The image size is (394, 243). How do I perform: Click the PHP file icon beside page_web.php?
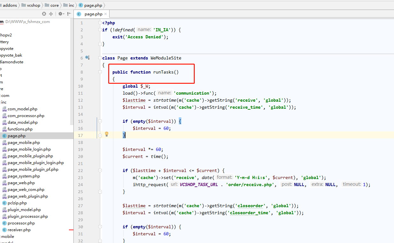4,183
